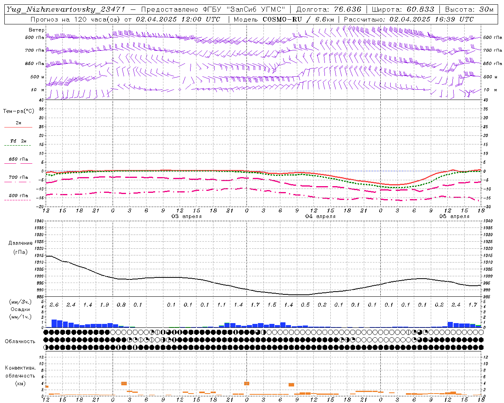Click the 1.9 precipitation total

point(104,305)
